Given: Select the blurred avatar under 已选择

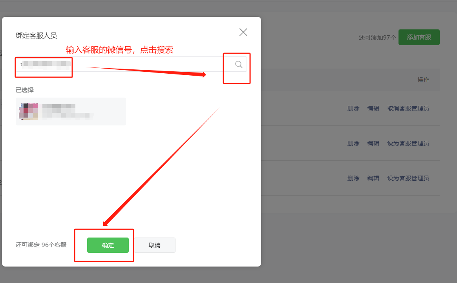Looking at the screenshot, I should coord(28,111).
